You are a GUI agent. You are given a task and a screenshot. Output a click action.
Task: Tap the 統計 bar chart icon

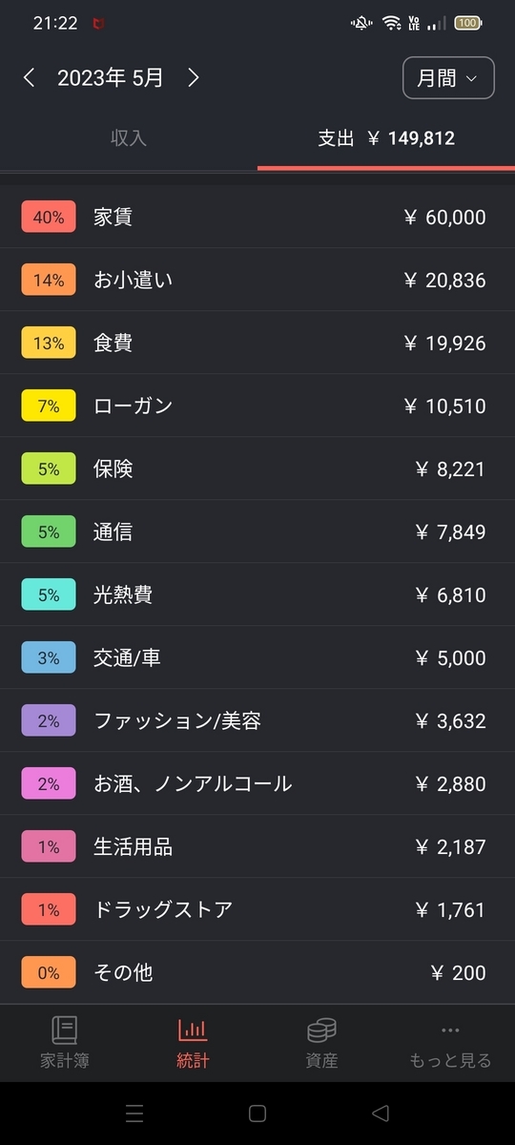pyautogui.click(x=193, y=1030)
